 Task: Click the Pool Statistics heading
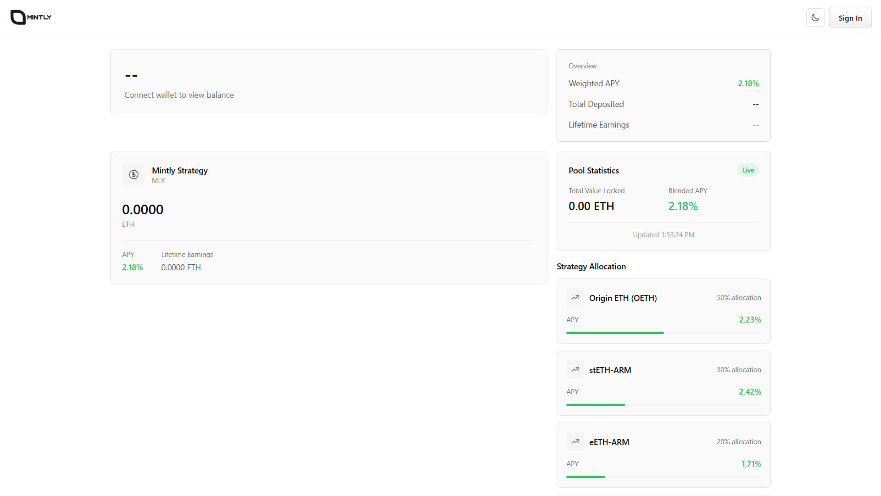(594, 171)
